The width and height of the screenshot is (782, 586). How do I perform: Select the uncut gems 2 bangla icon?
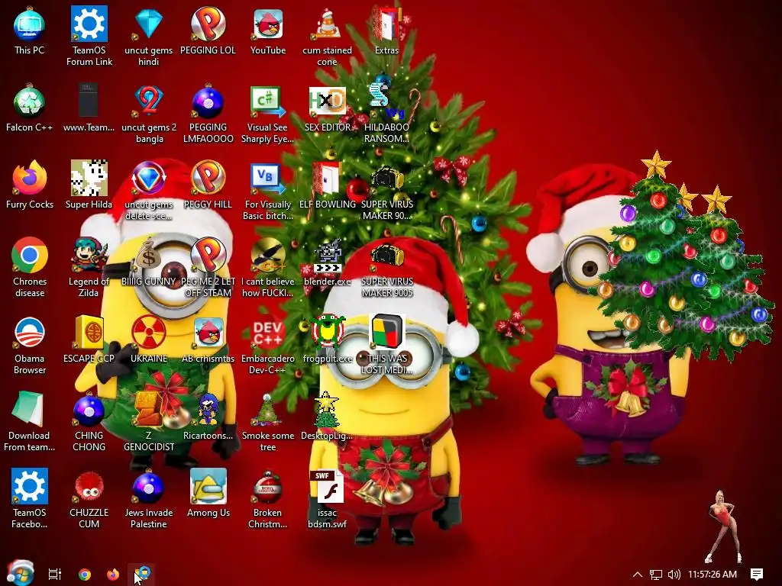click(x=149, y=101)
